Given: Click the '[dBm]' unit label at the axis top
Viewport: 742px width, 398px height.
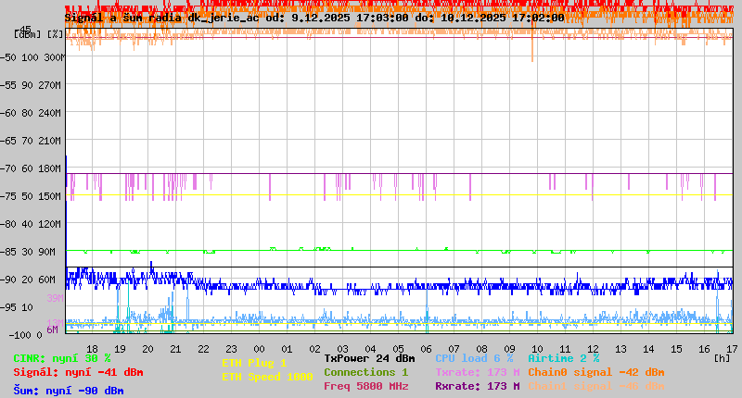Looking at the screenshot, I should [x=28, y=34].
